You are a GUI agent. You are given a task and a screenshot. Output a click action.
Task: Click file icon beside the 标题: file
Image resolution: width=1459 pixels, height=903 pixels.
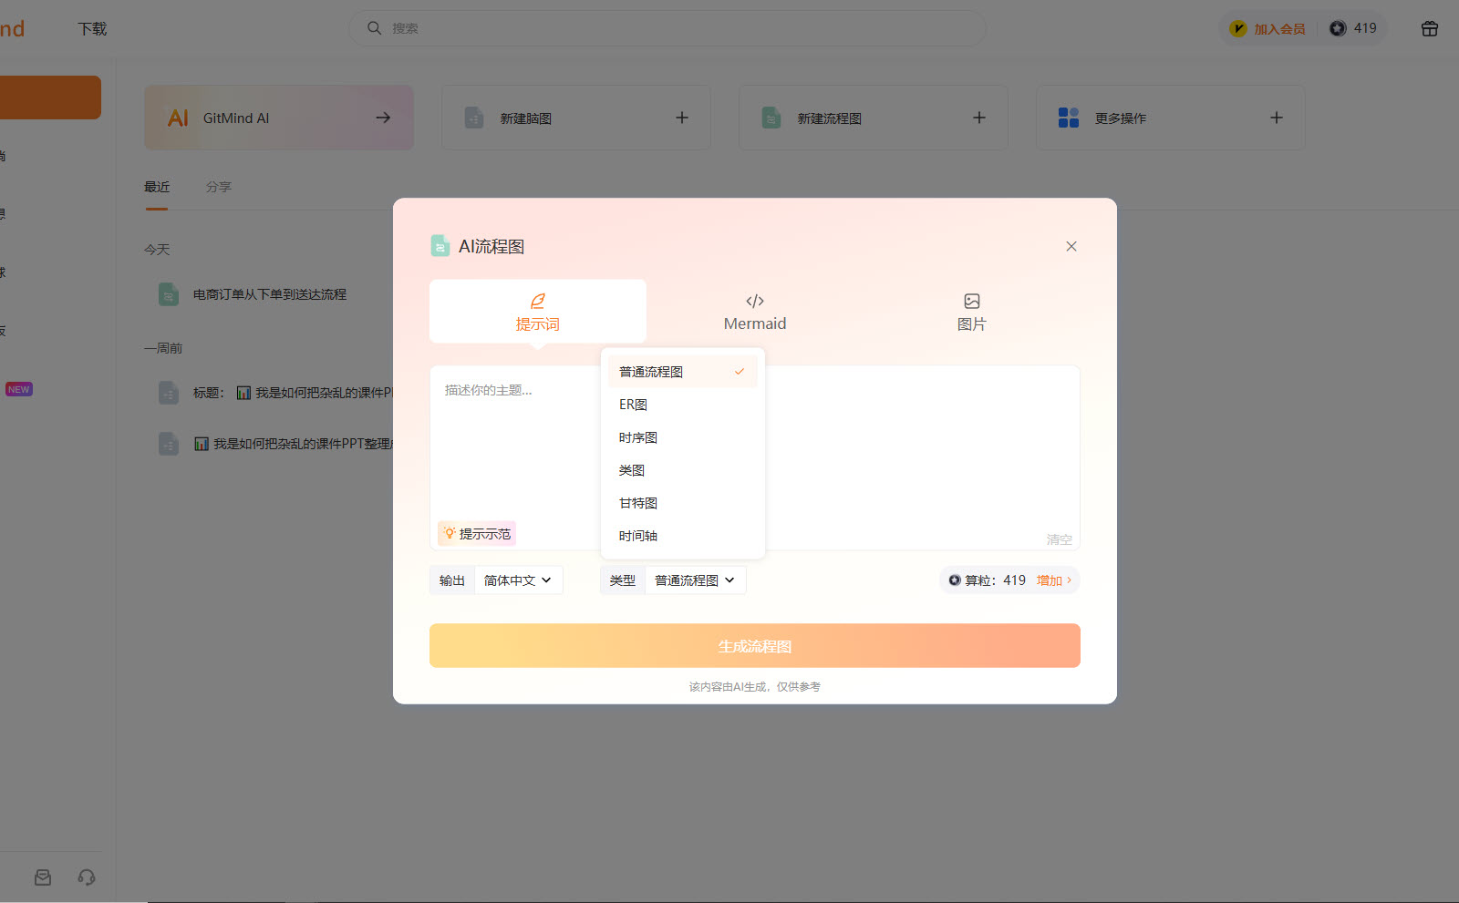169,393
